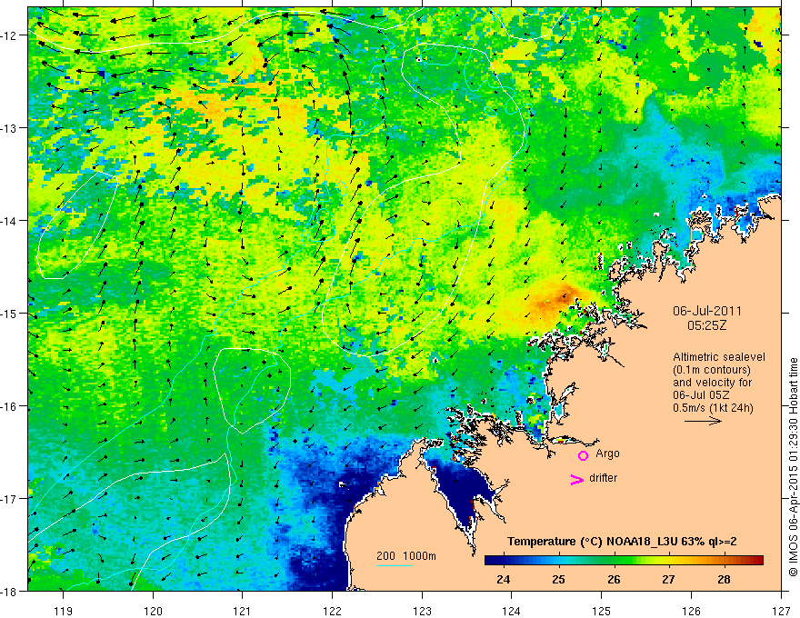Click the magenta drifter legend marker
Screen dimensions: 800x618
click(577, 479)
